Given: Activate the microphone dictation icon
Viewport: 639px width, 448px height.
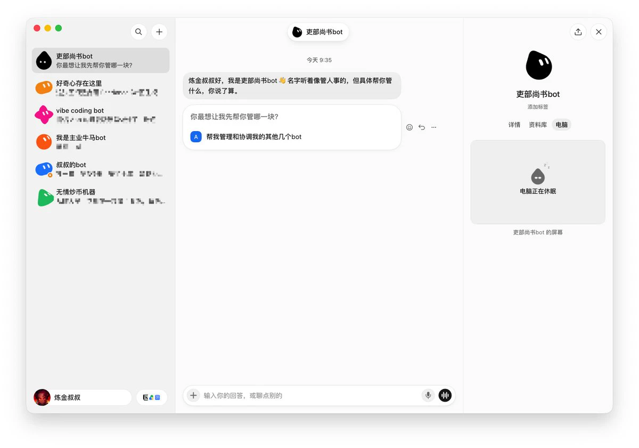Looking at the screenshot, I should (428, 395).
